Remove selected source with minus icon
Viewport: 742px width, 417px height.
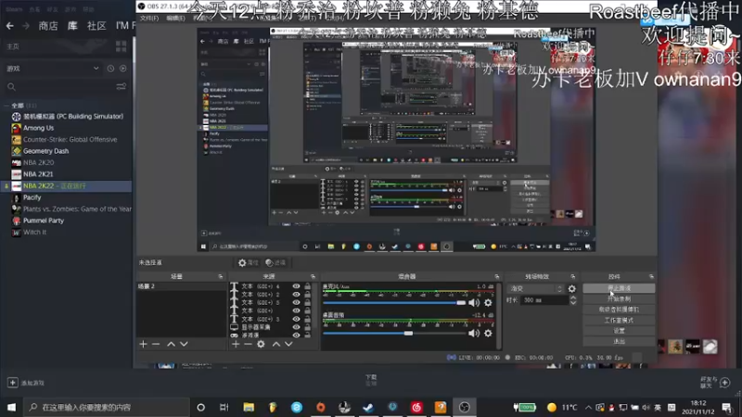248,344
